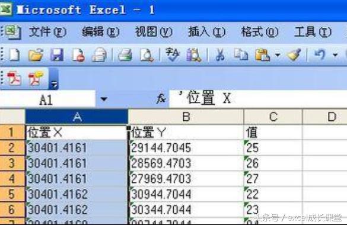Image resolution: width=347 pixels, height=225 pixels.
Task: Click the Permission document icon with red mark
Action: 78,54
